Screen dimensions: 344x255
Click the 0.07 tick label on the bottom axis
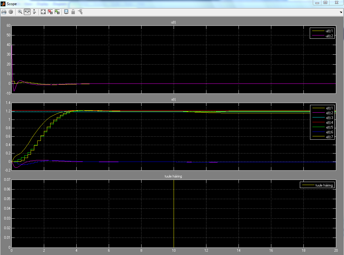click(x=7, y=180)
